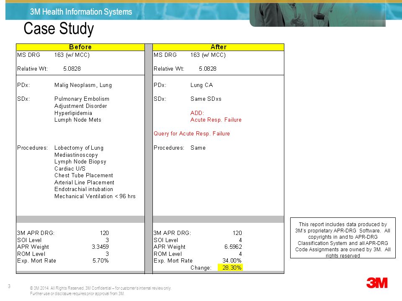Click 'Mediastinoscopy' procedure
Image resolution: width=402 pixels, height=301 pixels.
pos(76,155)
